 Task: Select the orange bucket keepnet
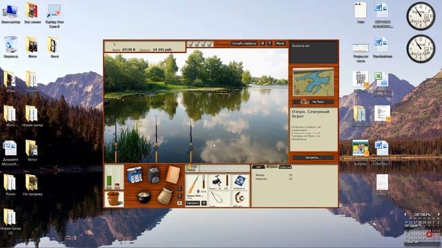tap(114, 199)
